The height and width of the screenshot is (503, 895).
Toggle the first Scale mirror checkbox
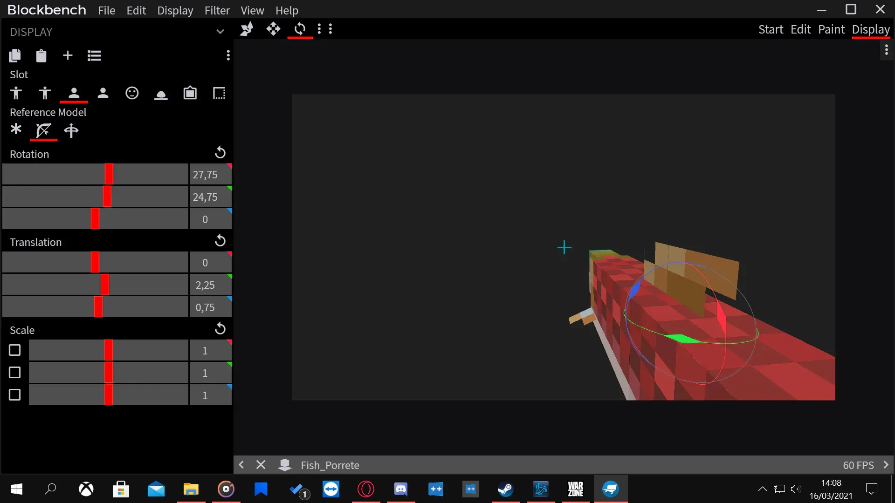coord(15,350)
